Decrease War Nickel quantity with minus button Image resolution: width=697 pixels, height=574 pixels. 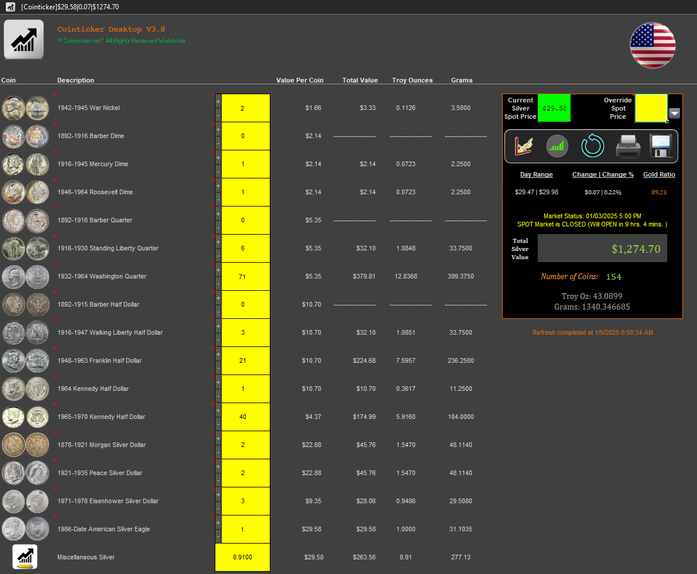point(218,115)
